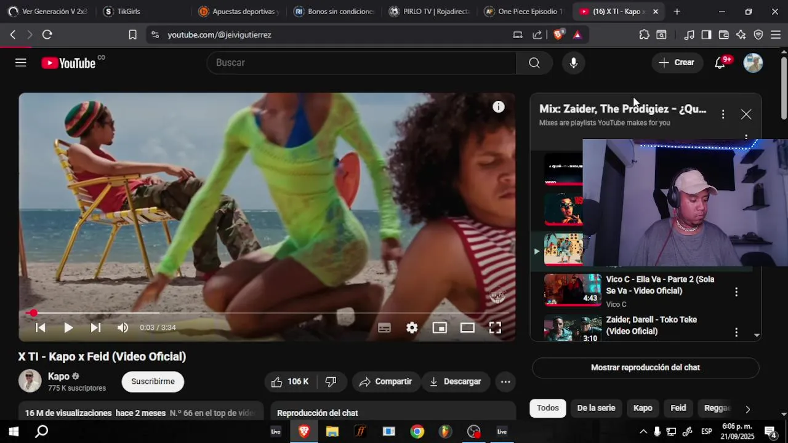Screen dimensions: 788x443
Task: Click Mostrar reproducción del chat
Action: [646, 368]
